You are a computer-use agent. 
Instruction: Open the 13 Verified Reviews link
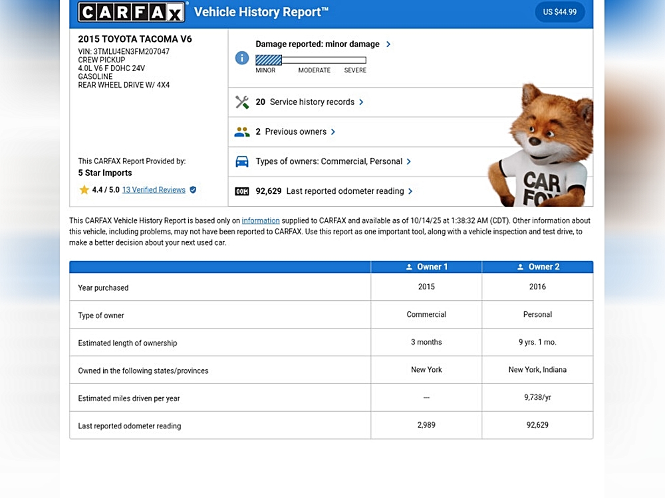click(x=154, y=190)
